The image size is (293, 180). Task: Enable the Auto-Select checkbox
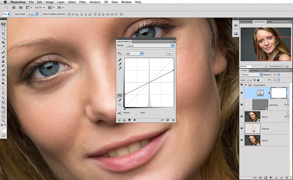(14, 14)
